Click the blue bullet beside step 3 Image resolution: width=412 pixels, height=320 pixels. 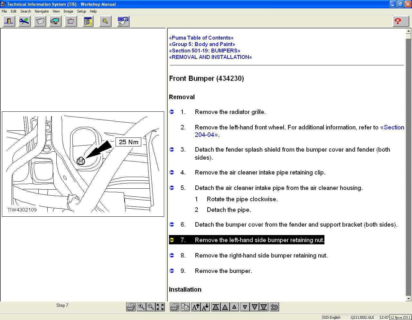point(172,149)
